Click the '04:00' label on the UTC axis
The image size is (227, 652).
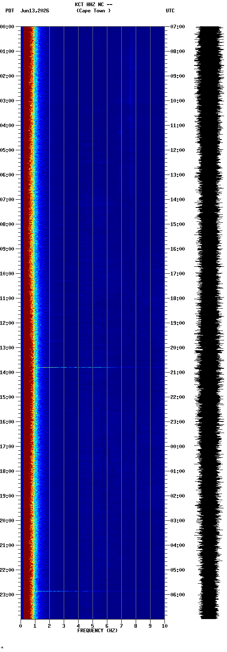pos(178,545)
